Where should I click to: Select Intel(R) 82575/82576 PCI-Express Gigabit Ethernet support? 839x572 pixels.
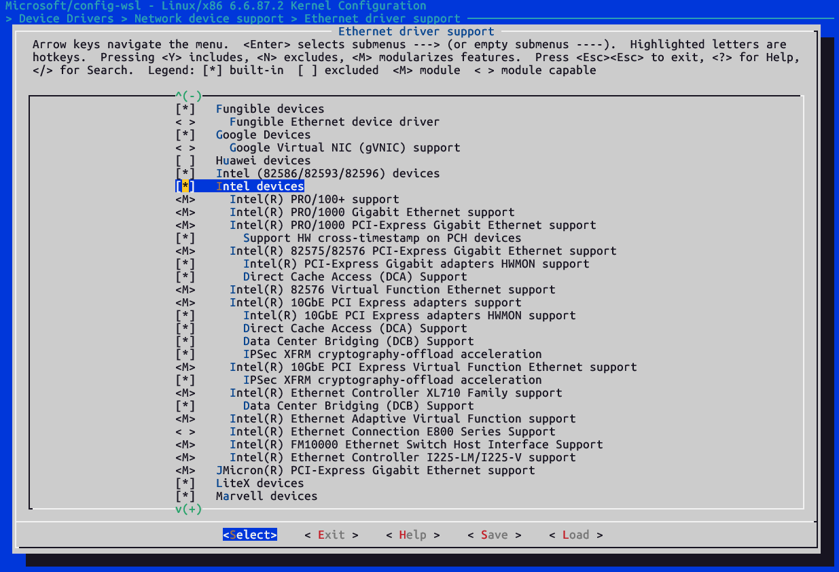423,251
